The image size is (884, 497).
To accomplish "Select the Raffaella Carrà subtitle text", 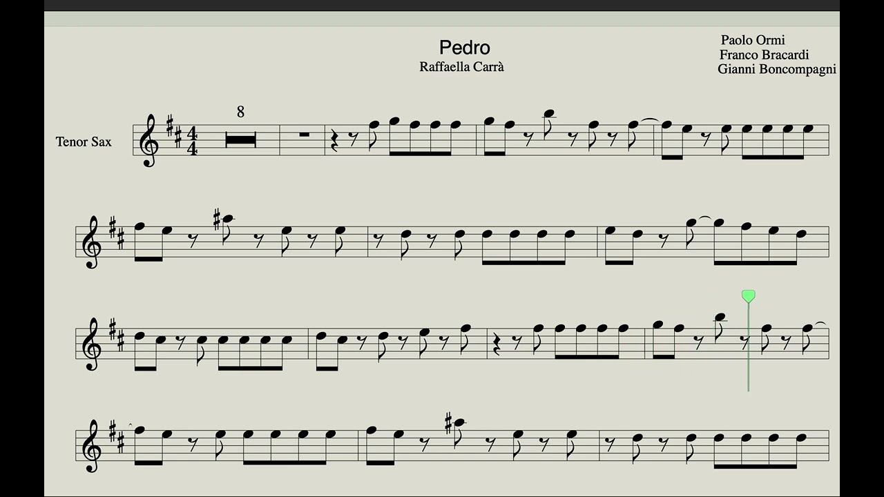I will 461,67.
